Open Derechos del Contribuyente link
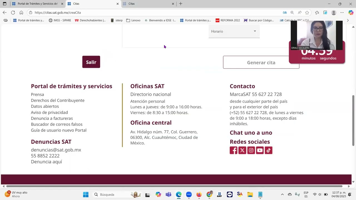The width and height of the screenshot is (356, 200). (x=58, y=100)
